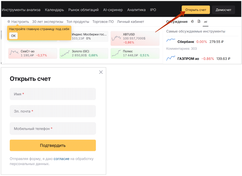Open the flame icon tab in discussions
Viewport: 242px width, 176px height.
click(x=192, y=22)
